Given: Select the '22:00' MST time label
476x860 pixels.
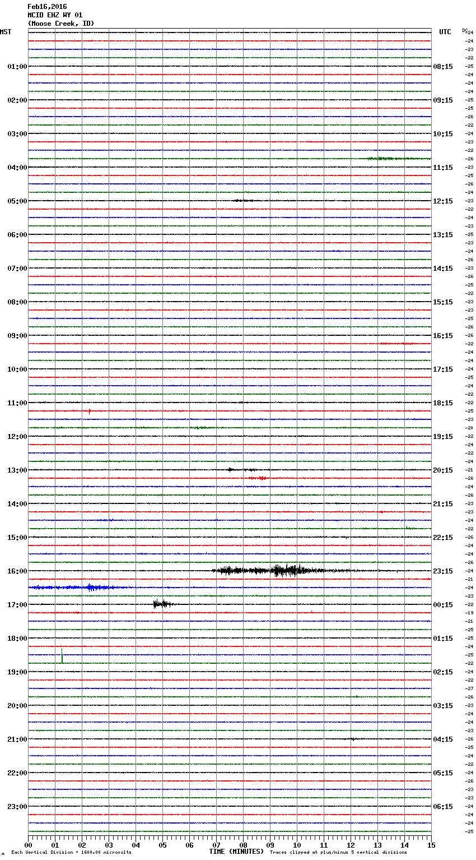Looking at the screenshot, I should point(17,773).
